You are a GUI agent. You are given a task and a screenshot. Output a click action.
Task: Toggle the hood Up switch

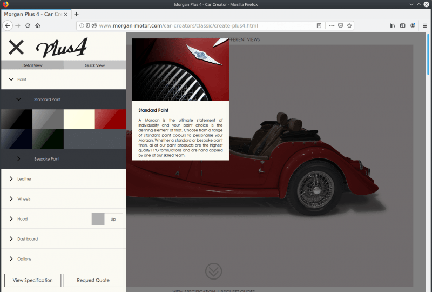click(x=107, y=219)
